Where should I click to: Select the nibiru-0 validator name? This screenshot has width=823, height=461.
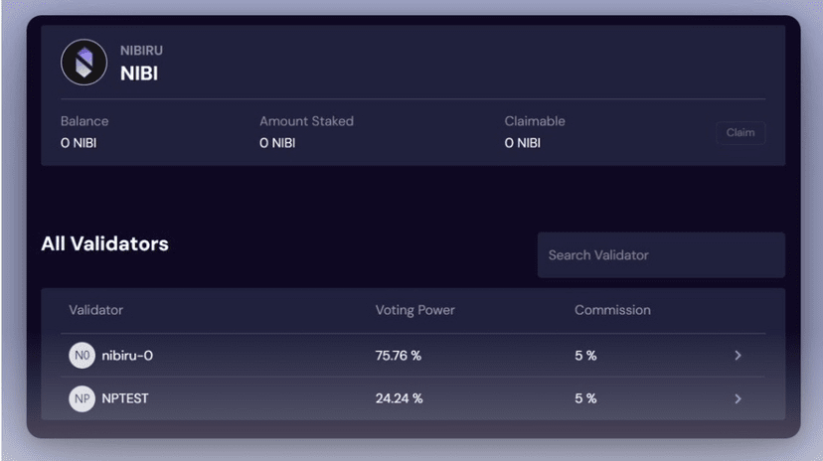point(127,356)
